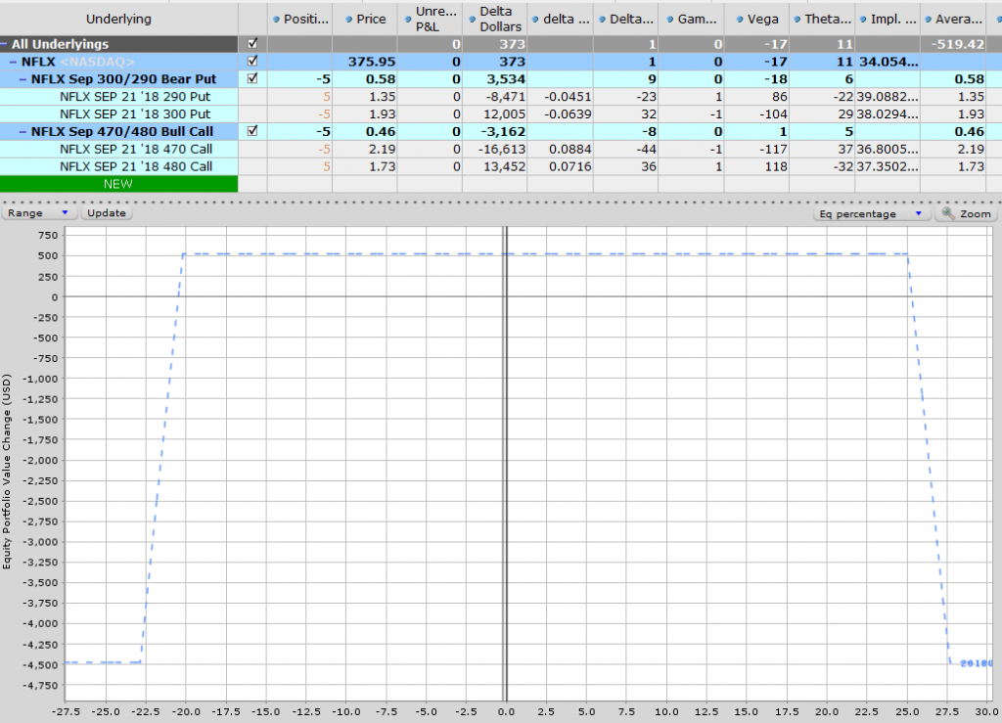This screenshot has width=1002, height=723.
Task: Sort by the Theta column header
Action: [x=821, y=19]
